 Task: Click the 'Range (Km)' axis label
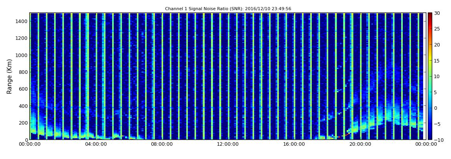point(9,77)
